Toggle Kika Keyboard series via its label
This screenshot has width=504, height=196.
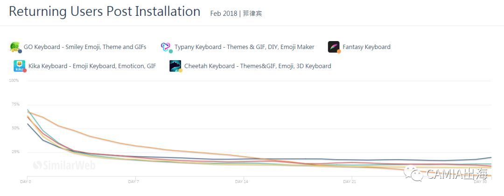pos(92,66)
